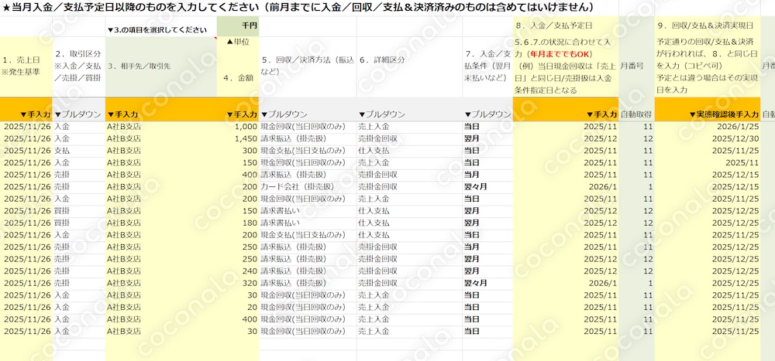
Task: Click the 1,000 amount cell
Action: [238, 127]
